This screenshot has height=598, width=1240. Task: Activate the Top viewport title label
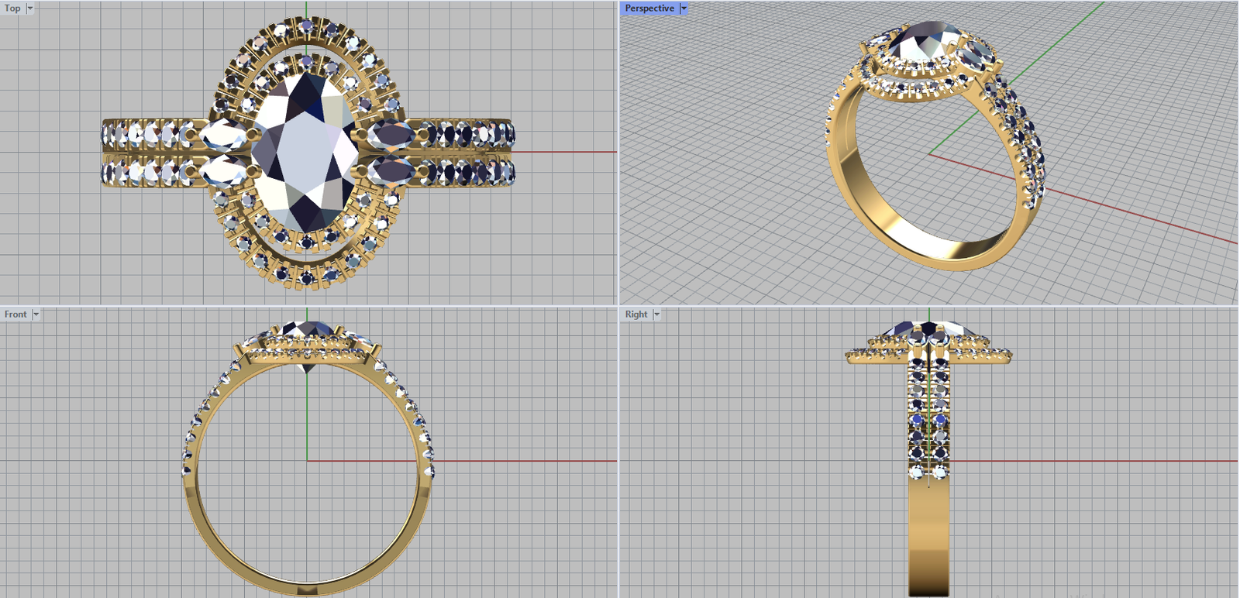[12, 9]
